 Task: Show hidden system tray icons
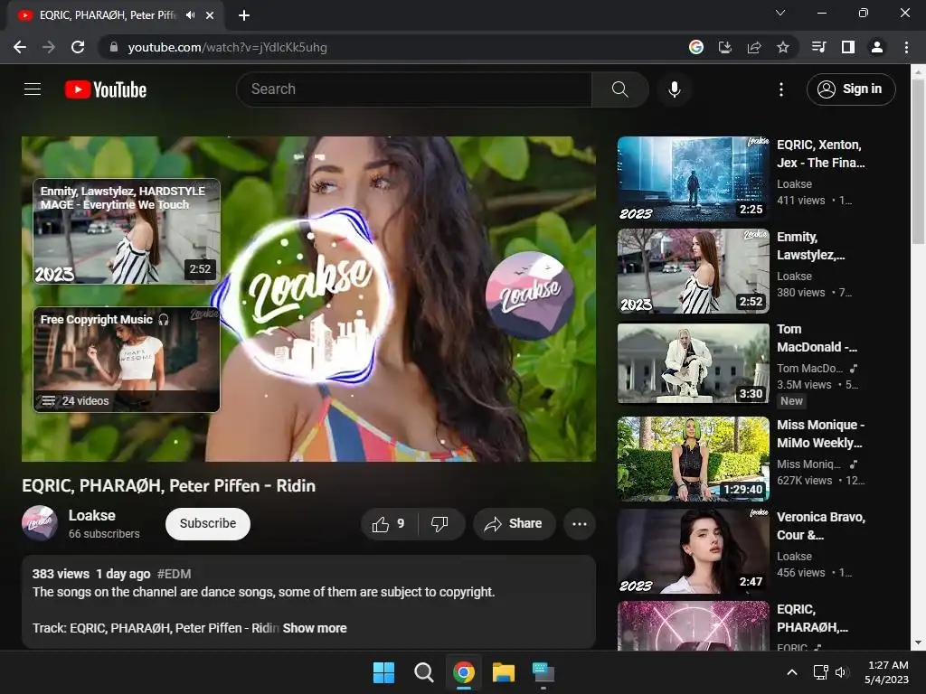click(x=792, y=672)
